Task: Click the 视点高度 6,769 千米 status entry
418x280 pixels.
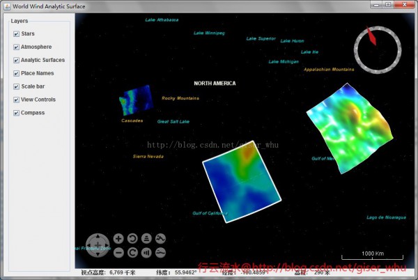Action: point(109,272)
